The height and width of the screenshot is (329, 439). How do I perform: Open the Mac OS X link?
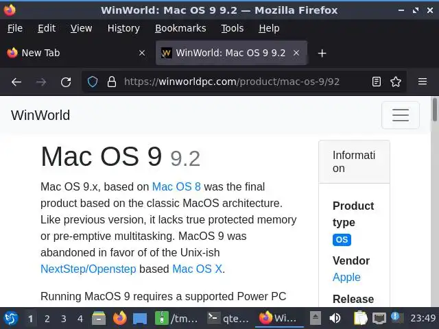click(x=198, y=269)
